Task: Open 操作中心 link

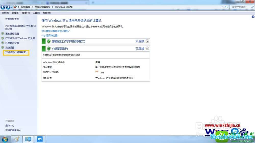Action: click(10, 126)
